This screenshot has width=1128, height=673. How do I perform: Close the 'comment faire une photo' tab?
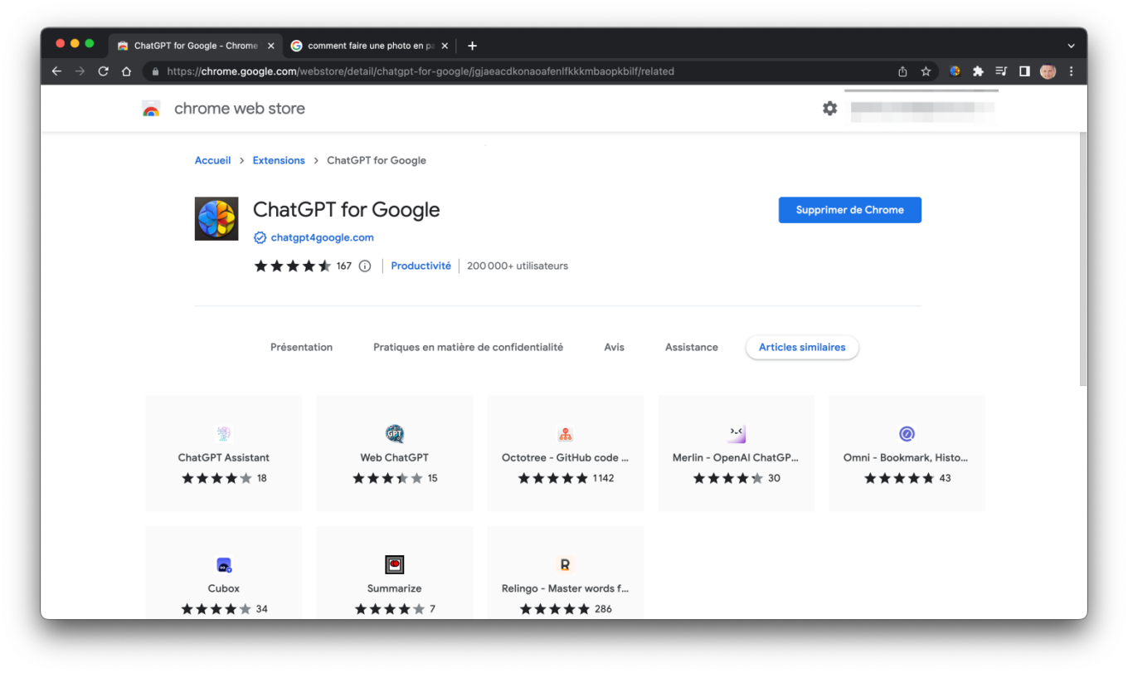click(x=445, y=46)
